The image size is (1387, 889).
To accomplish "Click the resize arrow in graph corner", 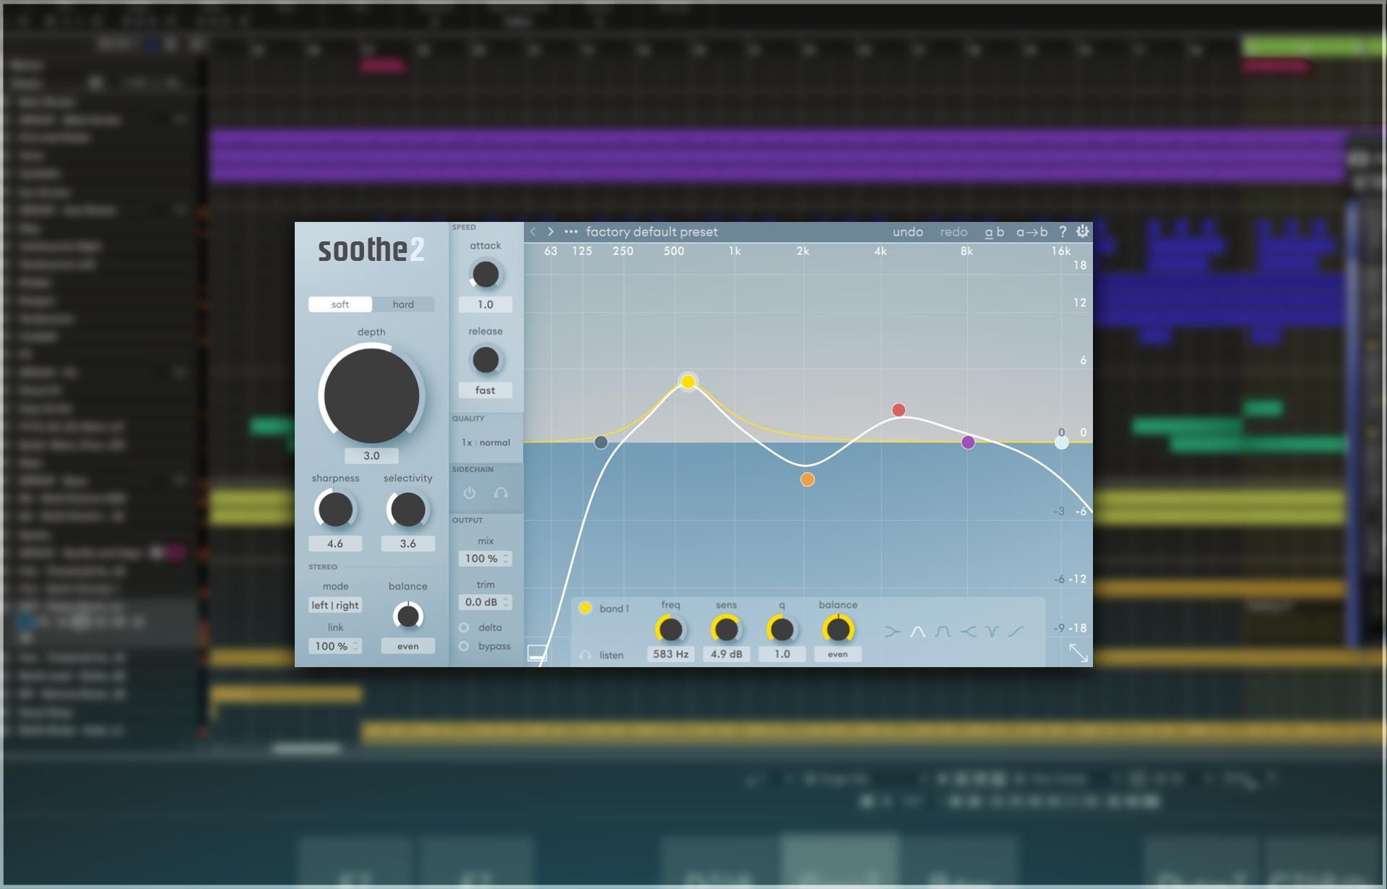I will click(x=1079, y=653).
